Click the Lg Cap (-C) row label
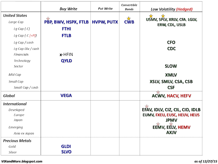 (22, 29)
